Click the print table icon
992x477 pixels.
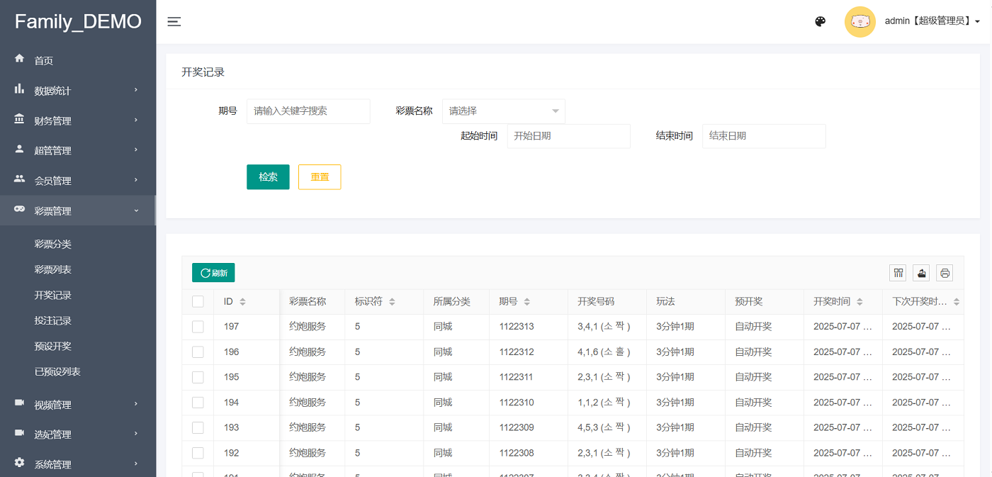[x=945, y=273]
